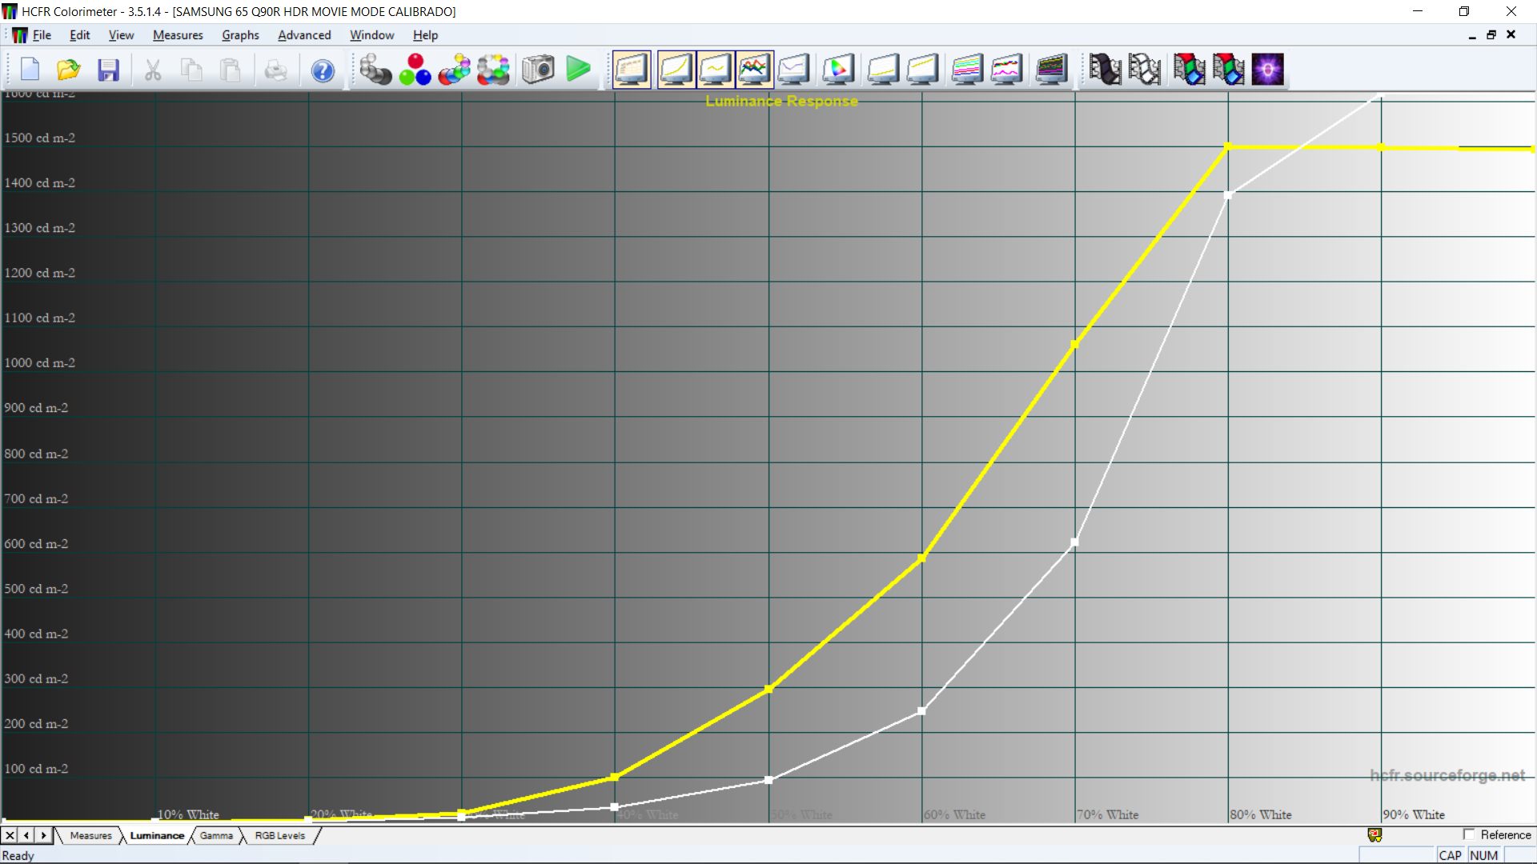Measure gray scale with gray balls icon
Viewport: 1537px width, 864px height.
pyautogui.click(x=375, y=70)
